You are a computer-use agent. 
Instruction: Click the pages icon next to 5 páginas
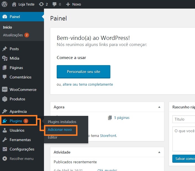point(110,118)
